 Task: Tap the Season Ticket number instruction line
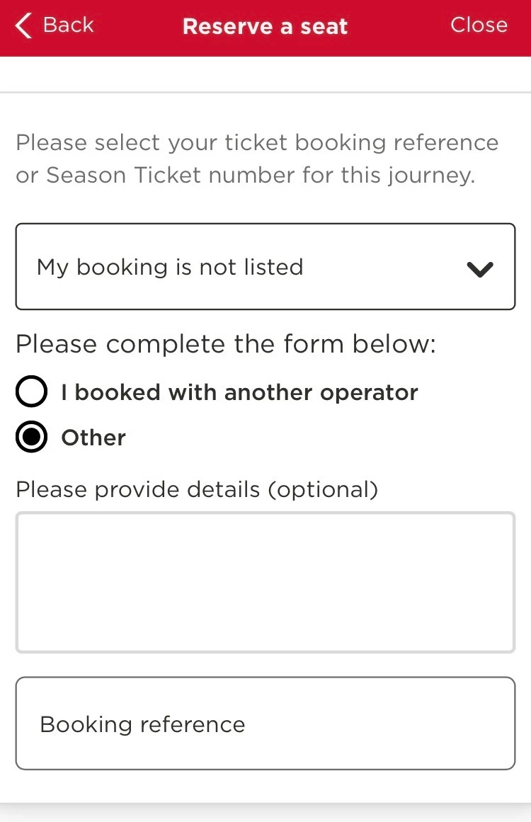[245, 175]
